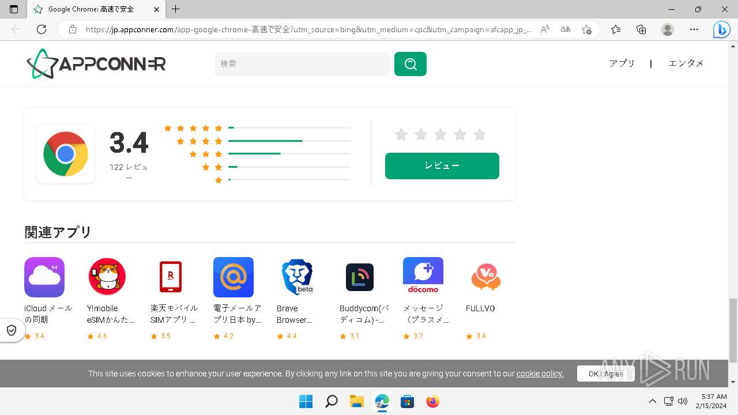Open the Collections icon
738x415 pixels.
(x=641, y=29)
